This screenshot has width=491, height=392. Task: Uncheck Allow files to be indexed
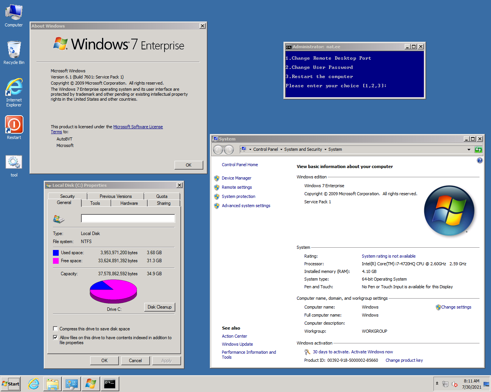[56, 338]
